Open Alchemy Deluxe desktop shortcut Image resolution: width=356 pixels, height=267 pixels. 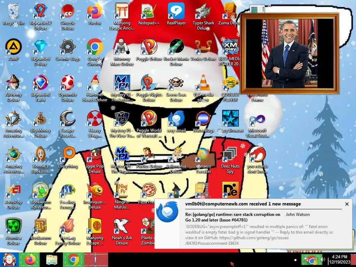(14, 88)
